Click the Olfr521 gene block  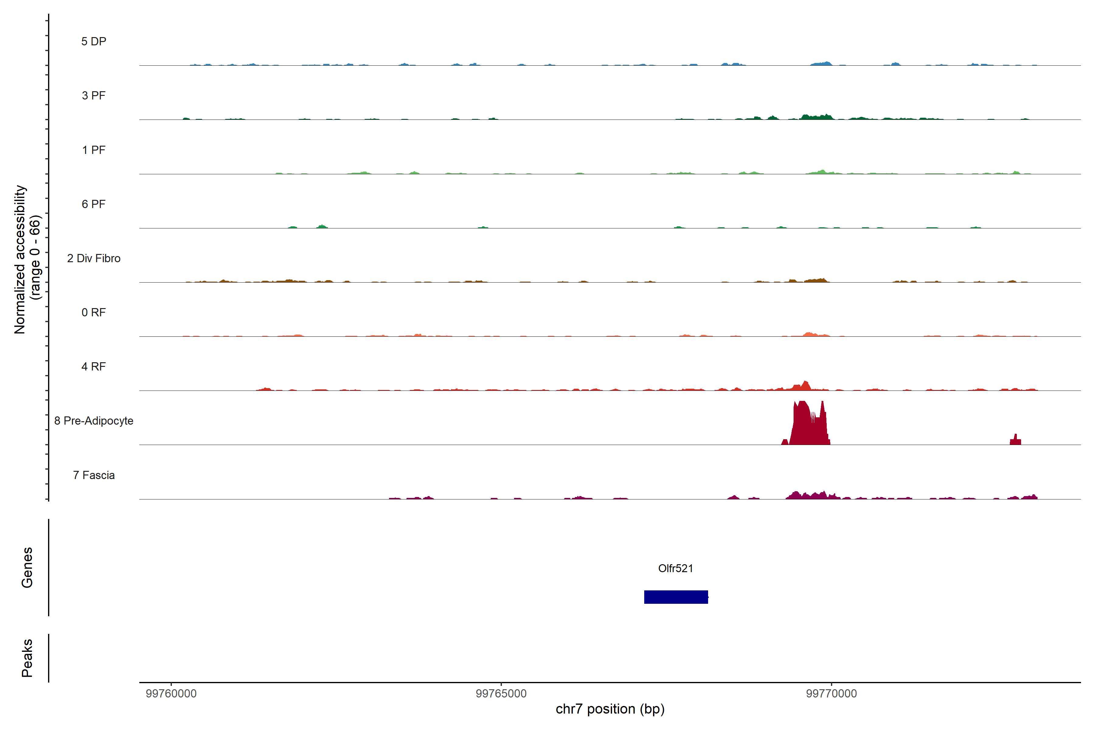[676, 597]
